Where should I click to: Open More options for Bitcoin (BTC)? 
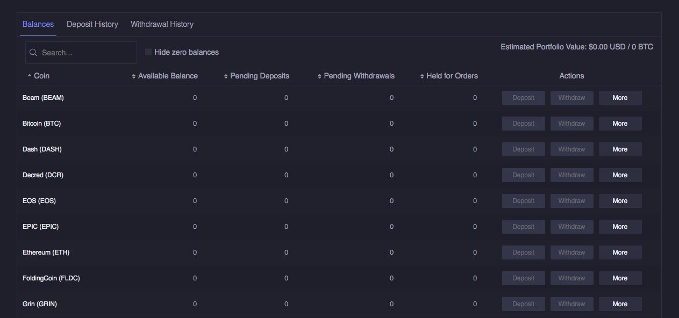(620, 124)
